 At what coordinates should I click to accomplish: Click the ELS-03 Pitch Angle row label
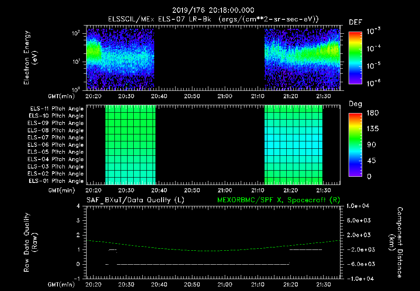point(55,166)
